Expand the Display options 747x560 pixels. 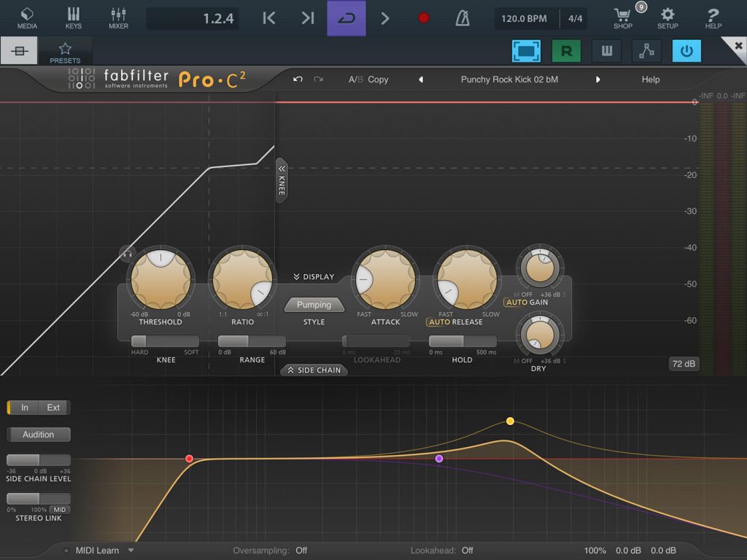[314, 276]
